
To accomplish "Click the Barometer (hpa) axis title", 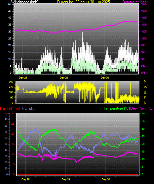I will click(x=135, y=2).
